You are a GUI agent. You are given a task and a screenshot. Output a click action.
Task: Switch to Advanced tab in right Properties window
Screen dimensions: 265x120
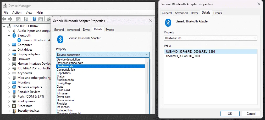(x=181, y=13)
